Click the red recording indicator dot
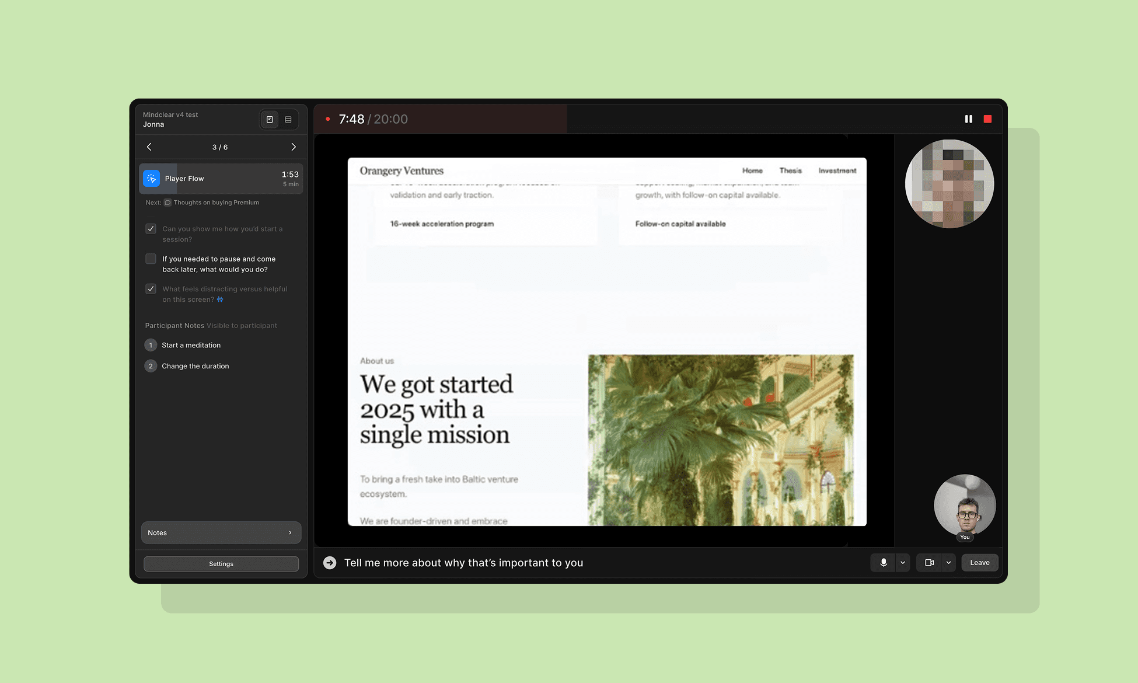 [x=328, y=119]
